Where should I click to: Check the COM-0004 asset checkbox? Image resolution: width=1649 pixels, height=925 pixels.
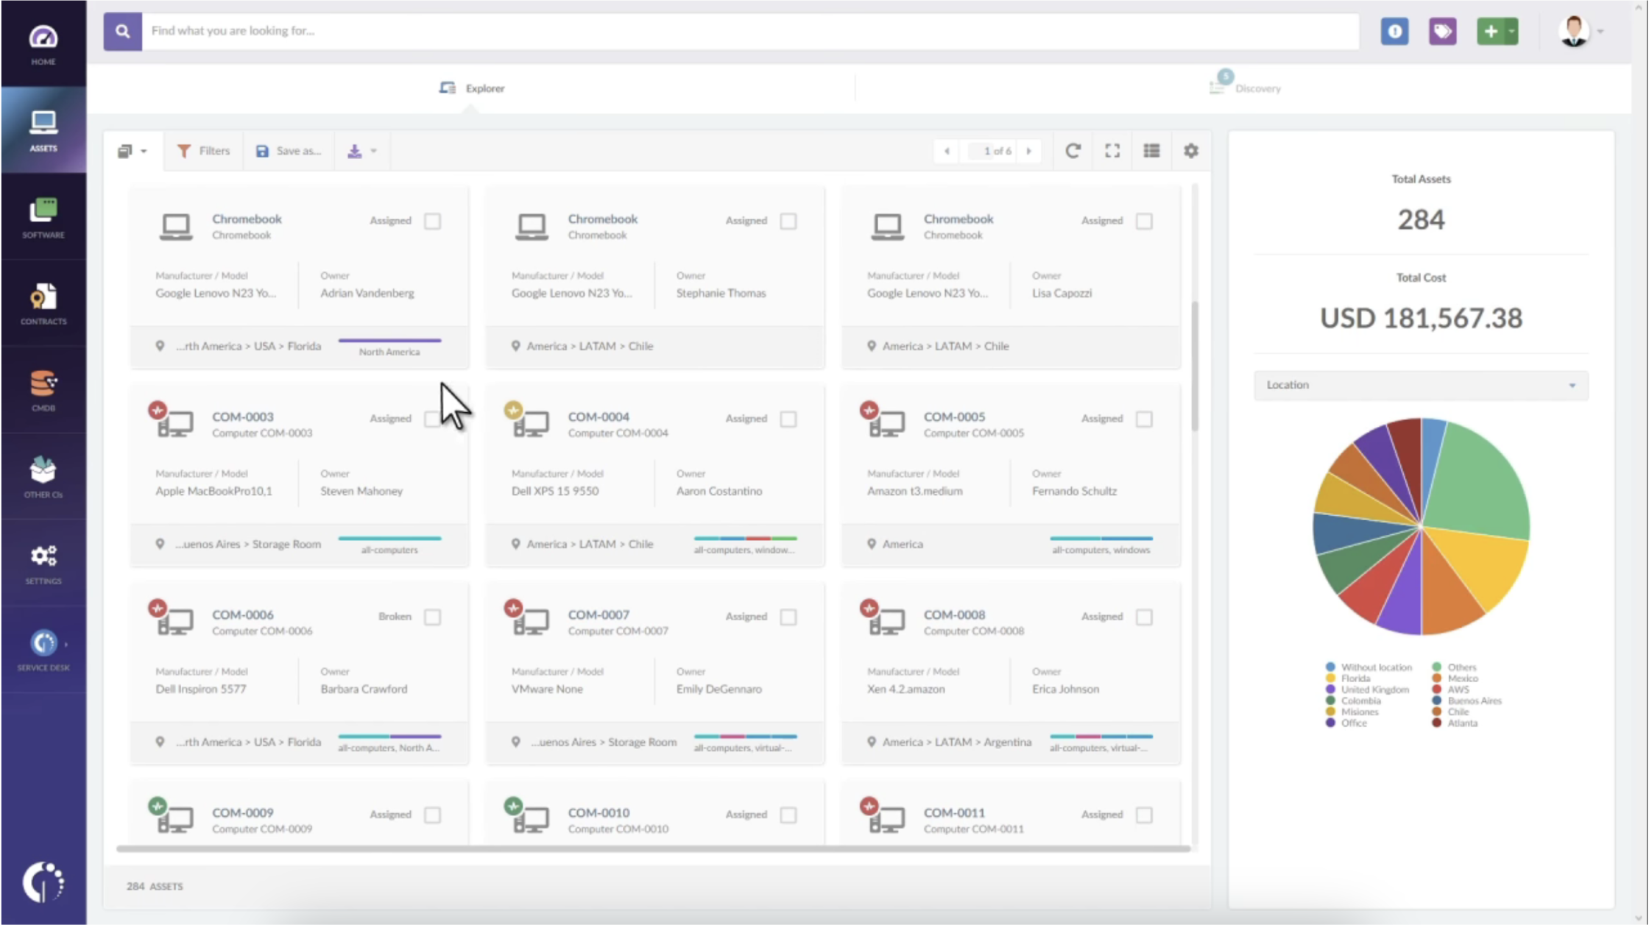tap(788, 419)
